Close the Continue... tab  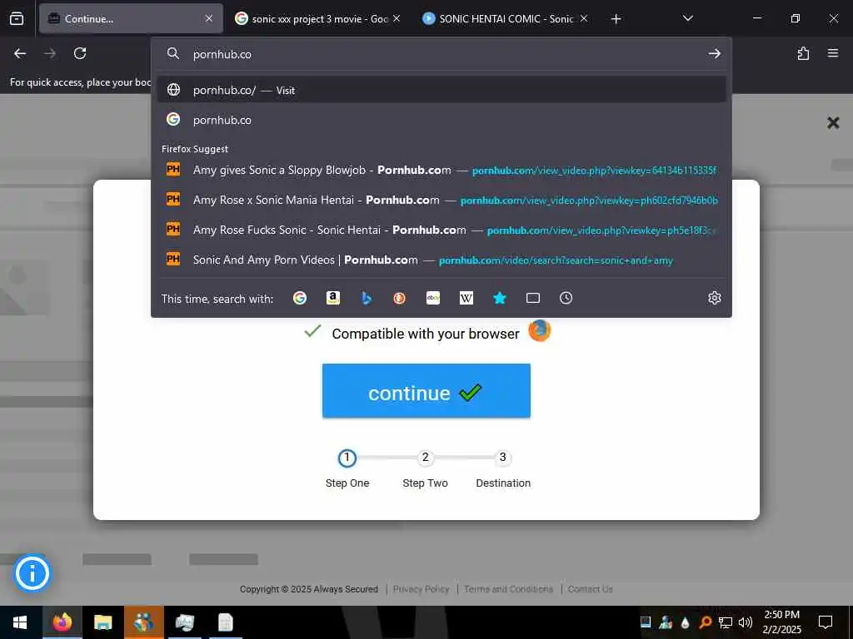point(209,18)
